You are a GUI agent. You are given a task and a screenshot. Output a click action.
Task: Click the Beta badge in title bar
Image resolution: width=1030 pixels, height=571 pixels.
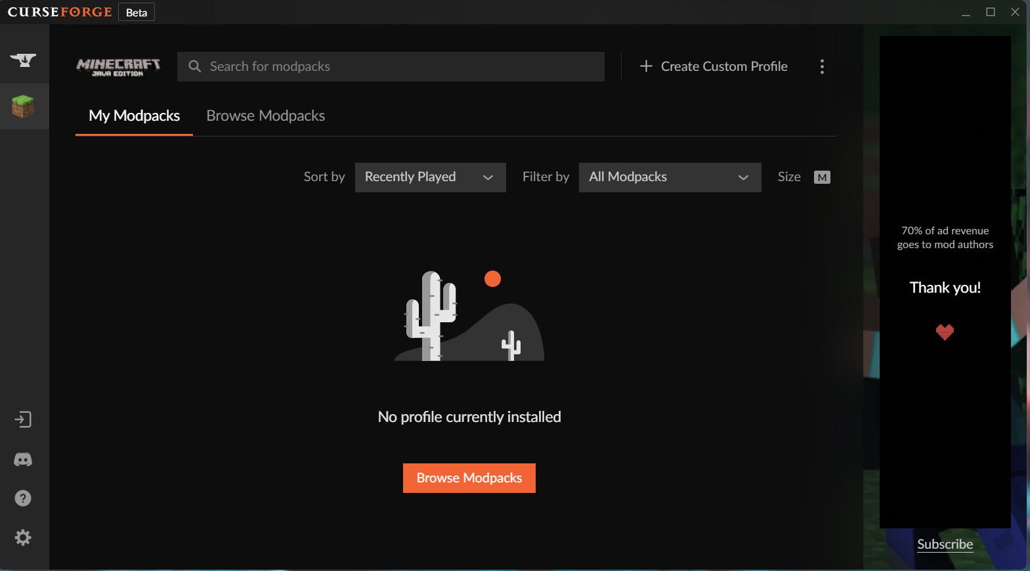(137, 12)
